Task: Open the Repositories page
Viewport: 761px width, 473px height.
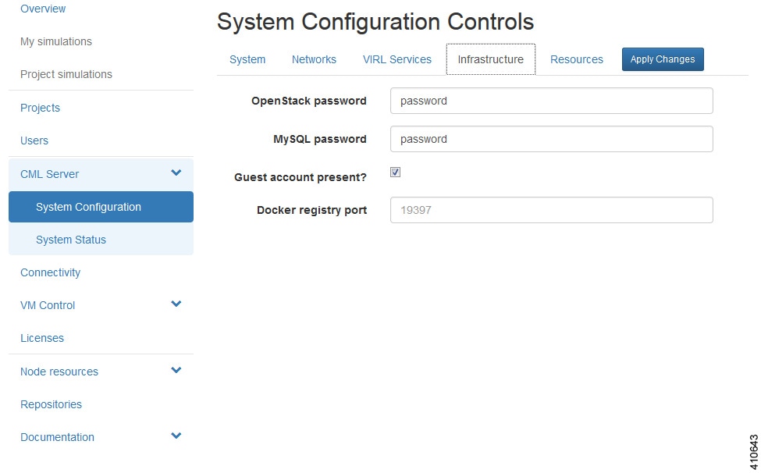Action: [51, 404]
